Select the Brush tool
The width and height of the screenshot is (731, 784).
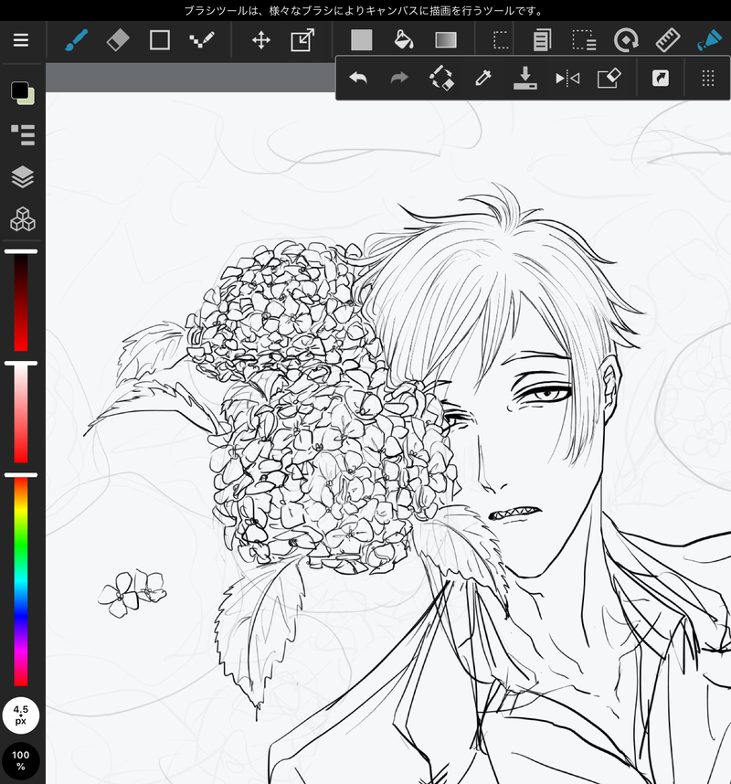pyautogui.click(x=77, y=40)
